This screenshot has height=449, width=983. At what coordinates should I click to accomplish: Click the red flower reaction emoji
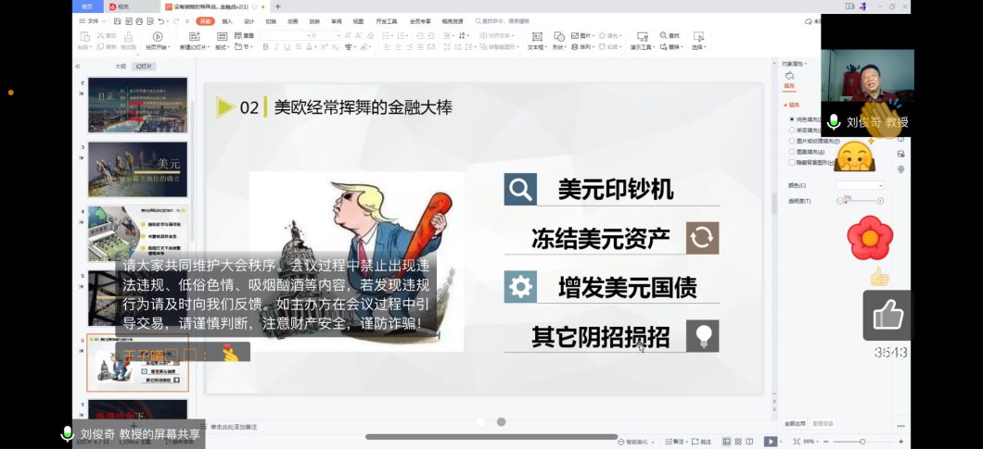[x=870, y=239]
